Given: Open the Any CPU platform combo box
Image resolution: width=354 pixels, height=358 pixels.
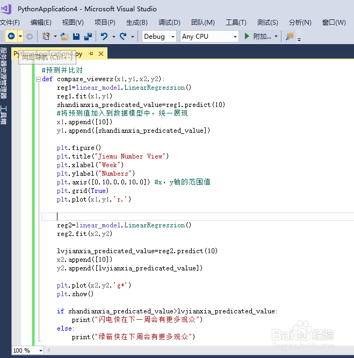Looking at the screenshot, I should (209, 37).
